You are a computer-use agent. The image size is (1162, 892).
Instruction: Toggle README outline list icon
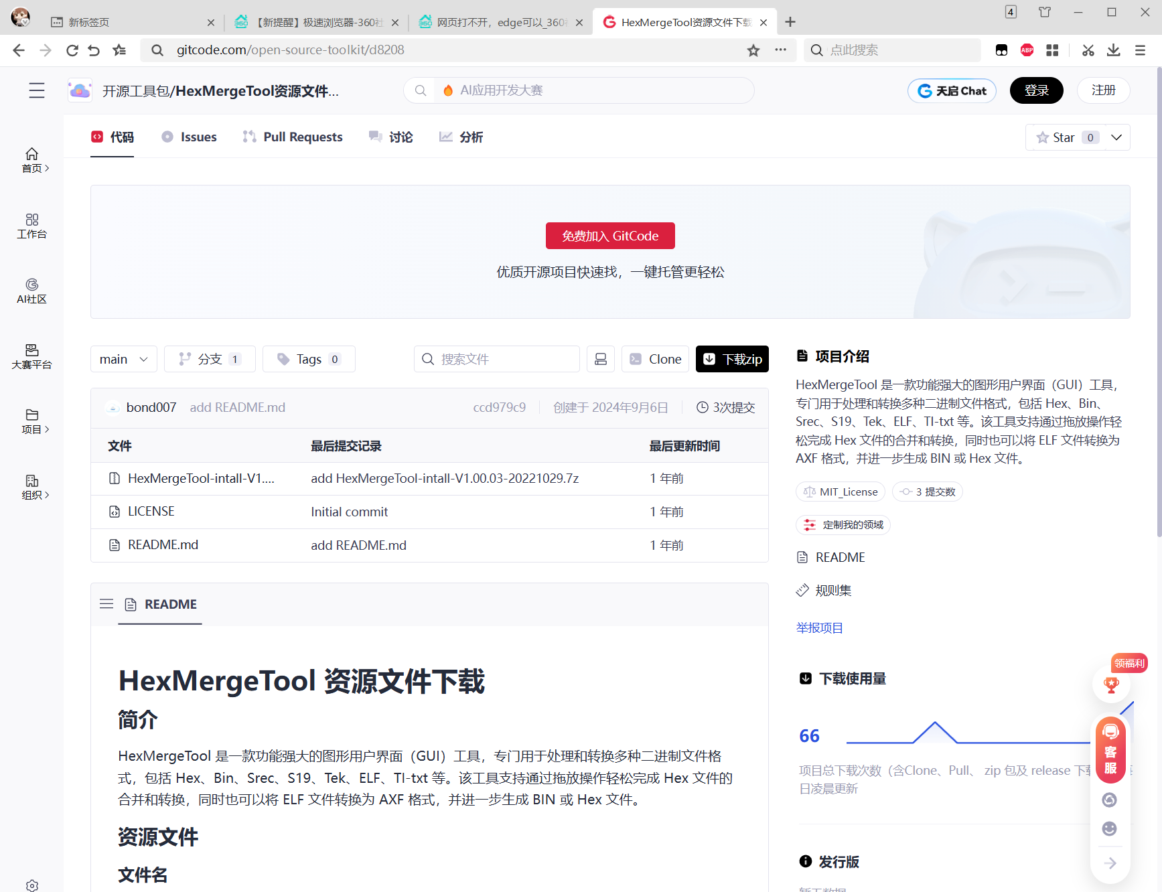pos(106,604)
